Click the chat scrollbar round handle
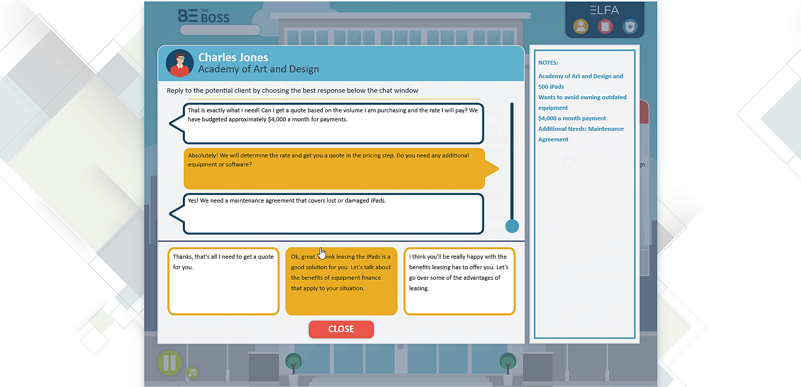This screenshot has height=387, width=801. pos(512,226)
